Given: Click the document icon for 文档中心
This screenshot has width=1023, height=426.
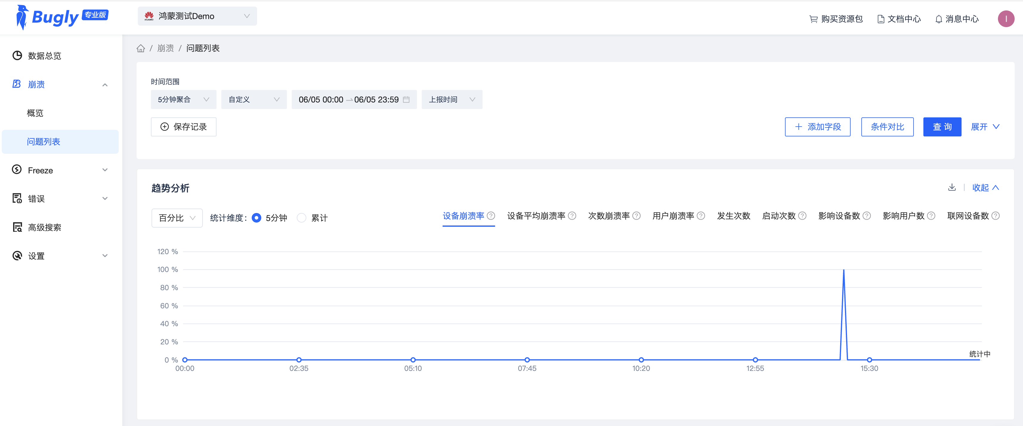Looking at the screenshot, I should (x=880, y=19).
